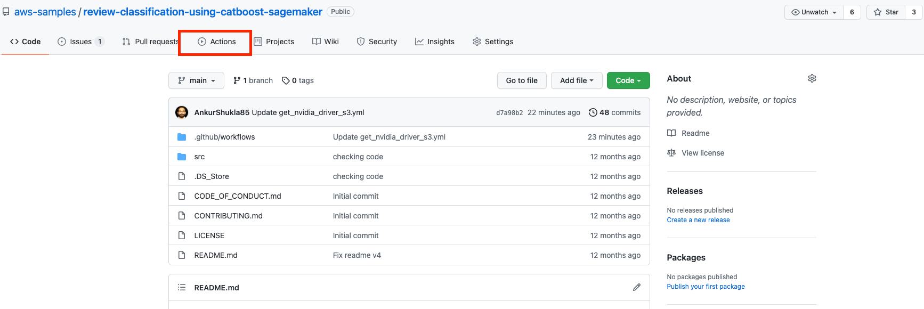924x309 pixels.
Task: Edit About details gear icon
Action: (812, 78)
